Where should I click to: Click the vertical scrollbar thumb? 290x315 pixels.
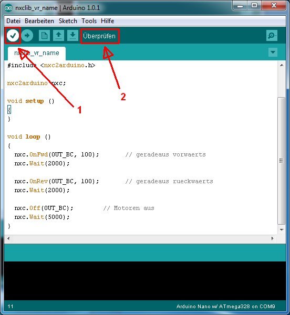[282, 161]
